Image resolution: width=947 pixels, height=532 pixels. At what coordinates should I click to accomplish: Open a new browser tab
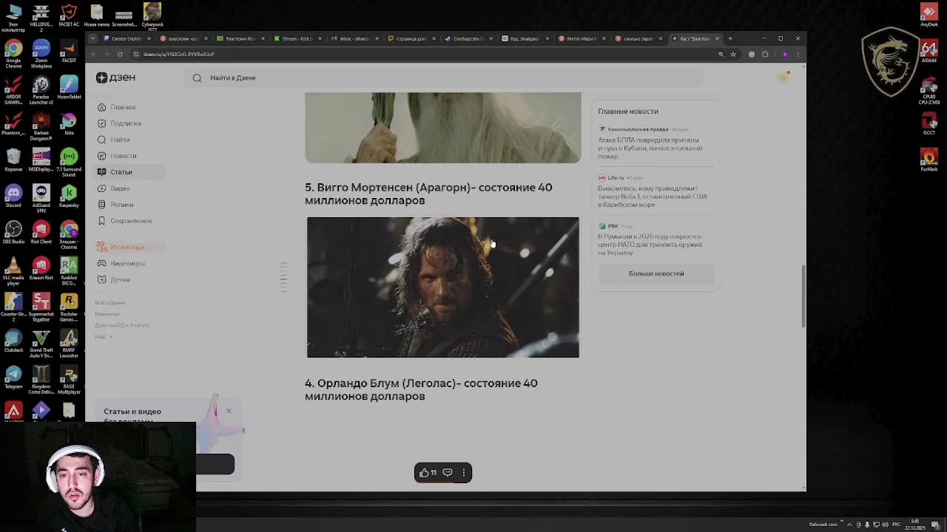729,38
